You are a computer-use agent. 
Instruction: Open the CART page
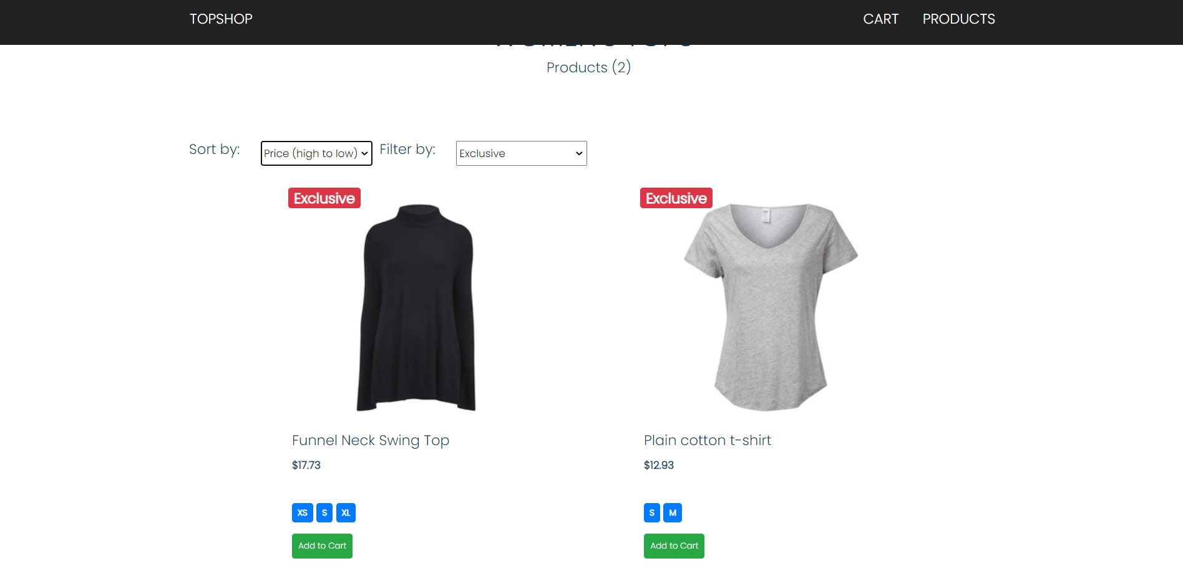(880, 19)
